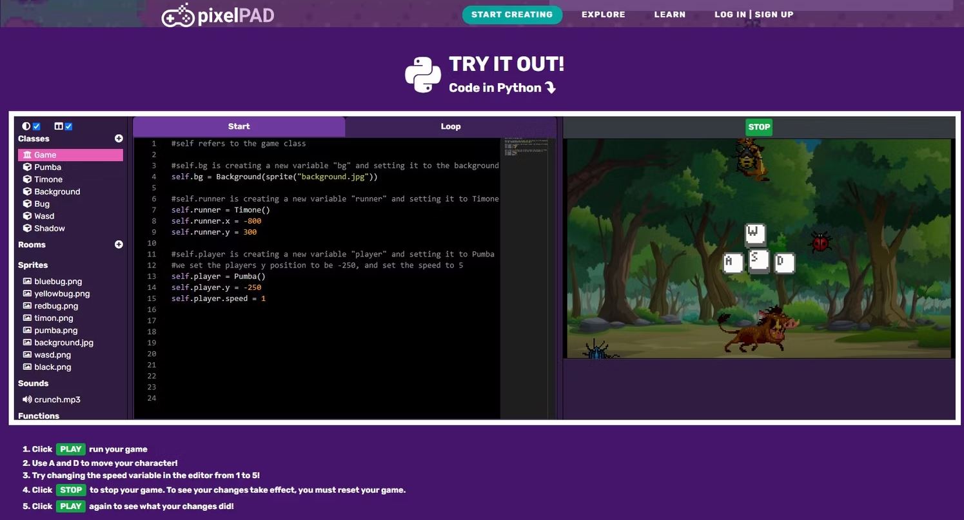Select the Game class
This screenshot has width=964, height=520.
[70, 155]
